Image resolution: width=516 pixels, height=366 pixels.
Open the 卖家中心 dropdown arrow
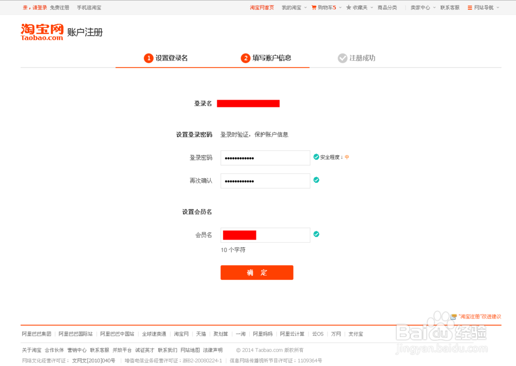434,7
